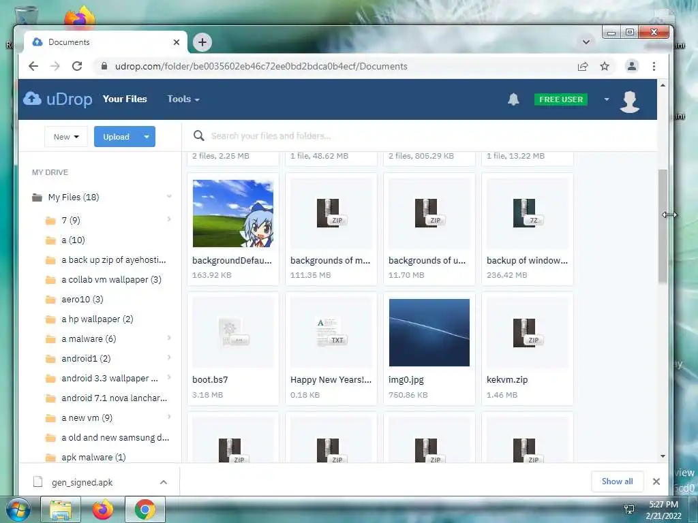This screenshot has height=523, width=698.
Task: Open the notifications bell
Action: [x=513, y=99]
